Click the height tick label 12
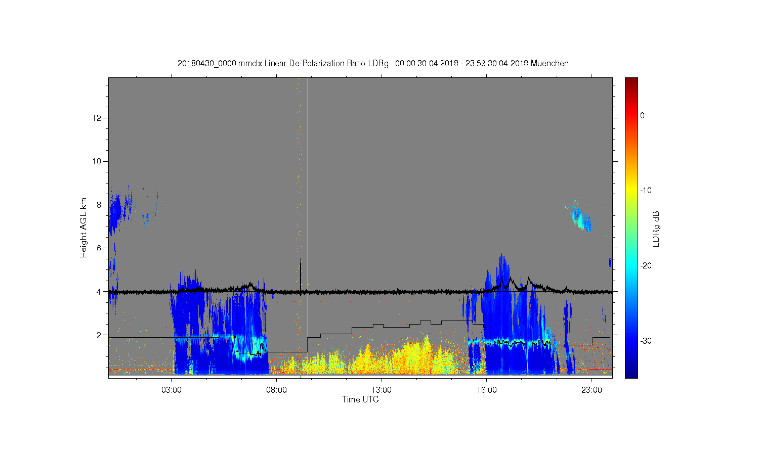Screen dimensions: 759x455 [97, 118]
